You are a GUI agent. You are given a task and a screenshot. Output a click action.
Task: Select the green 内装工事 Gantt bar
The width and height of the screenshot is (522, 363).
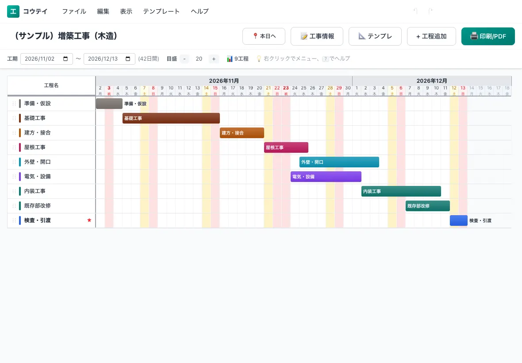click(401, 191)
